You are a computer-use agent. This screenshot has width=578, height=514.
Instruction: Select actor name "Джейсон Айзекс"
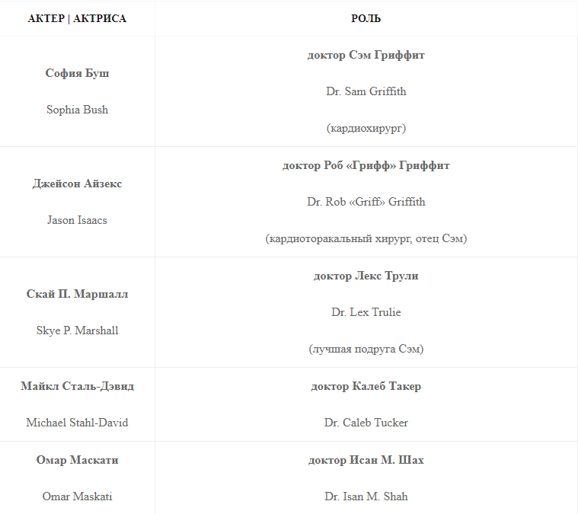[x=77, y=184]
